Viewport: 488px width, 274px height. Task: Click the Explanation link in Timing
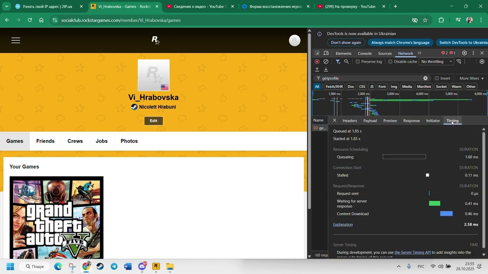point(343,225)
